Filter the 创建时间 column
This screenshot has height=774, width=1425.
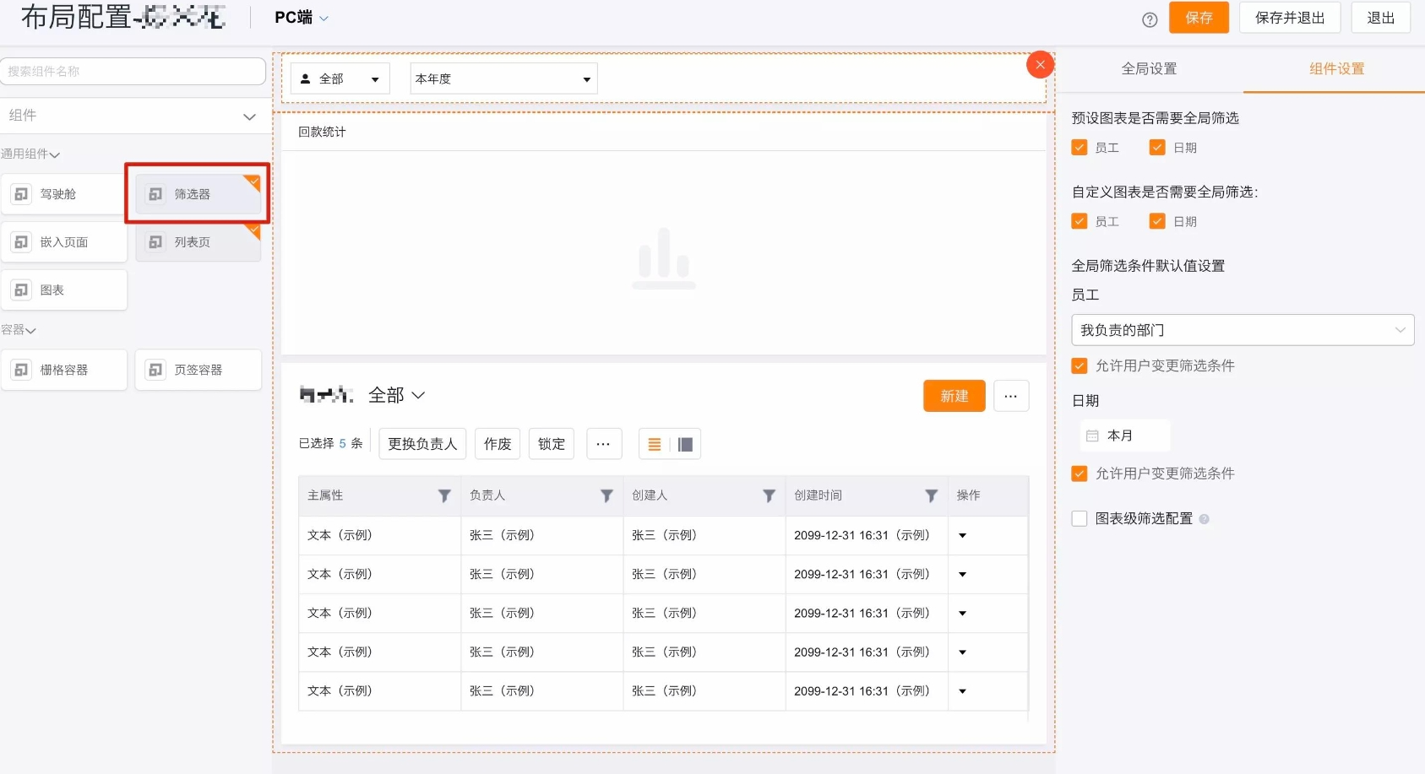pyautogui.click(x=931, y=496)
